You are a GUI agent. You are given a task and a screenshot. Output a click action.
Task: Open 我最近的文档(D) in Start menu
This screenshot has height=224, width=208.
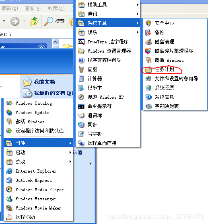click(x=48, y=93)
